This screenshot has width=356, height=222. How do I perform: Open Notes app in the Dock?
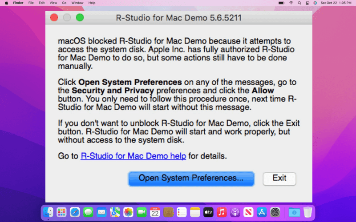pyautogui.click(x=195, y=213)
